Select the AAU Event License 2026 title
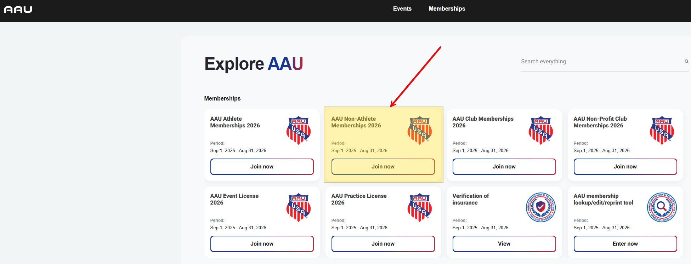The width and height of the screenshot is (691, 264). [x=234, y=199]
